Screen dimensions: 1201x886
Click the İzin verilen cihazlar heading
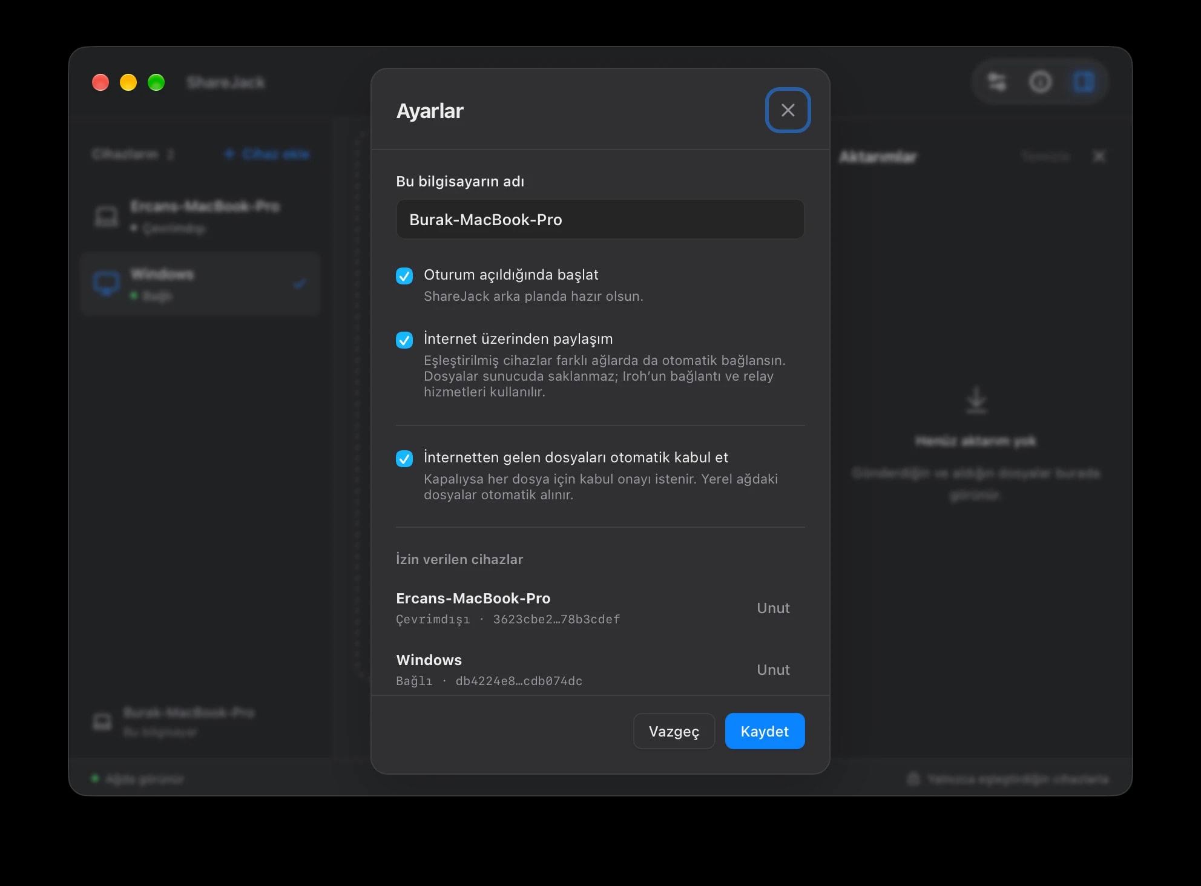tap(459, 559)
